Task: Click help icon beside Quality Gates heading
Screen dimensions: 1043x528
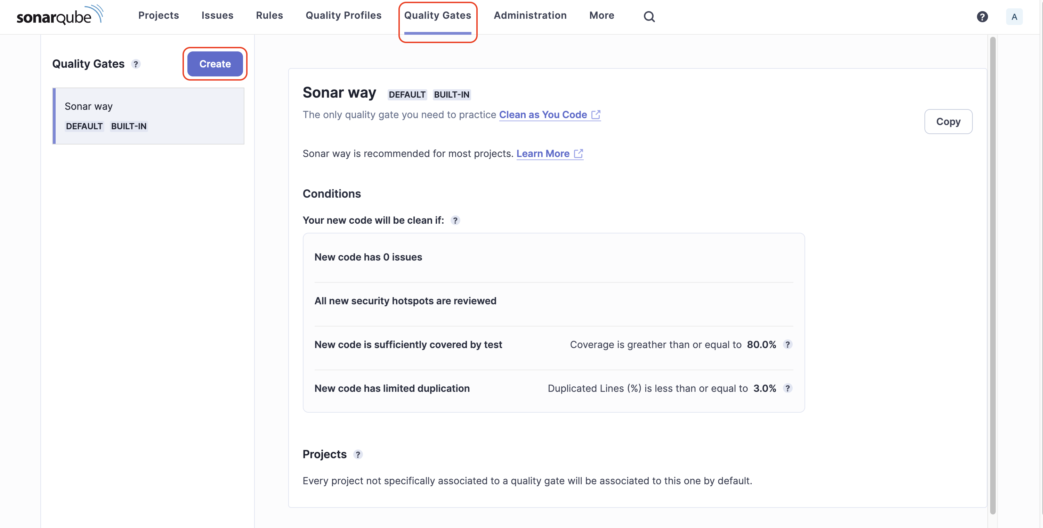Action: pos(136,64)
